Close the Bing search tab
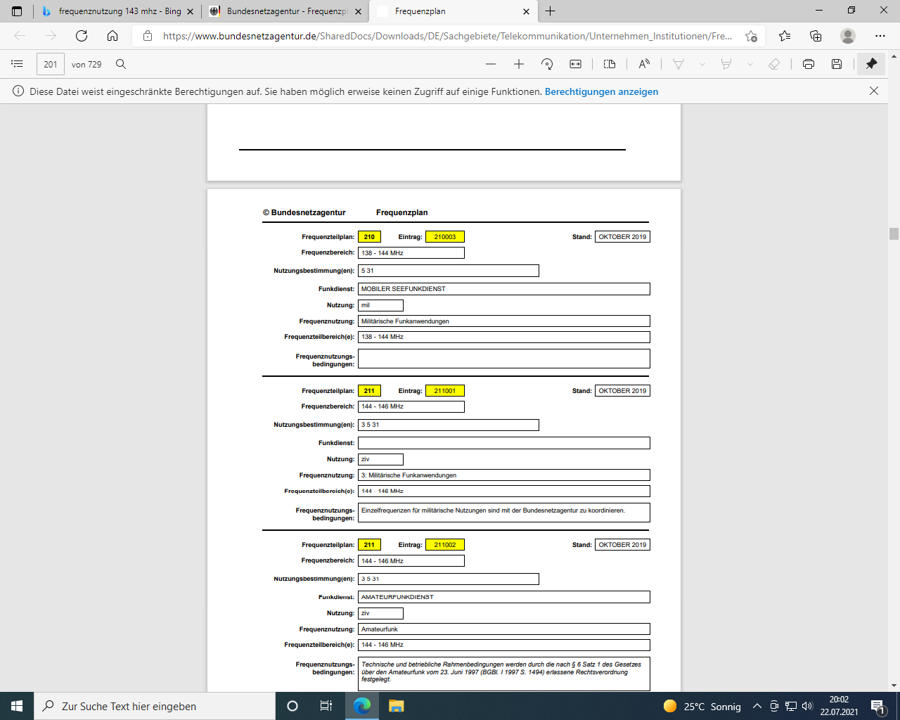This screenshot has width=900, height=720. point(190,11)
